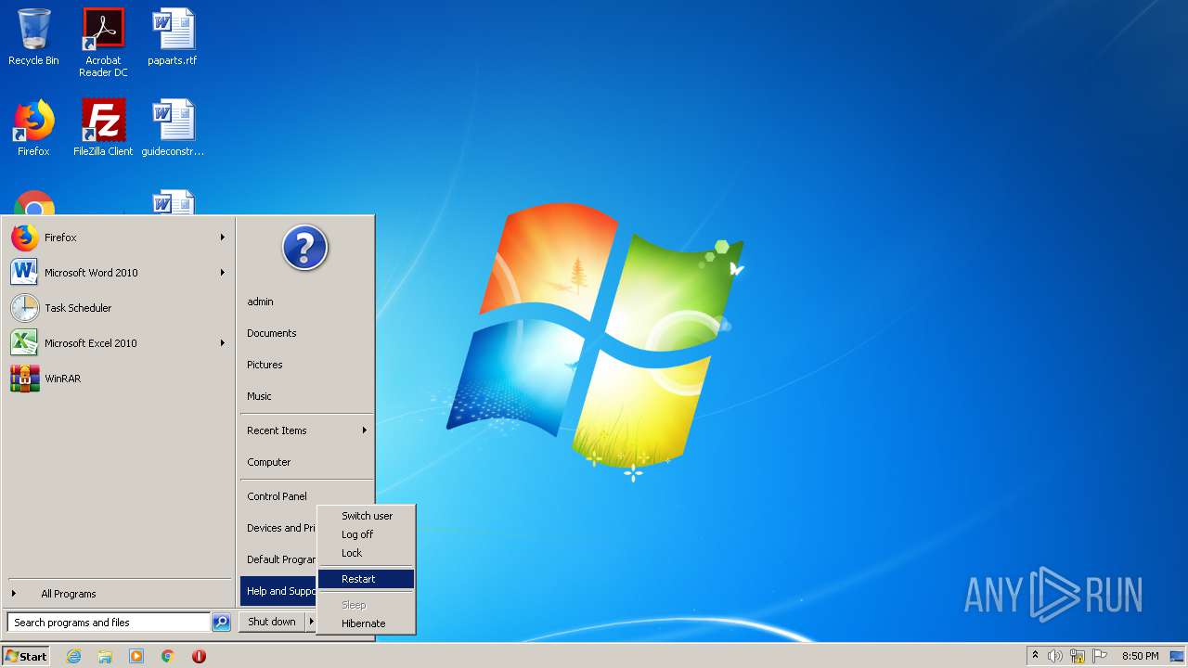Click the Shut down button
Image resolution: width=1188 pixels, height=668 pixels.
pyautogui.click(x=272, y=622)
